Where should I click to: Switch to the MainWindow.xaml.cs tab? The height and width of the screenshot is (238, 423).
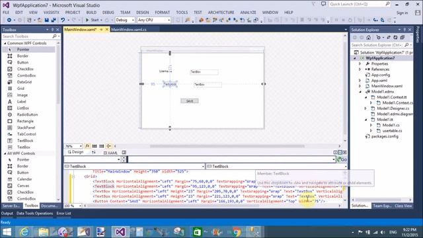[x=129, y=30]
